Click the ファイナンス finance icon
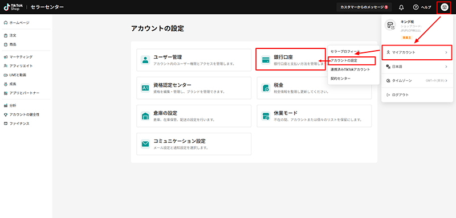This screenshot has width=456, height=218. coord(6,124)
